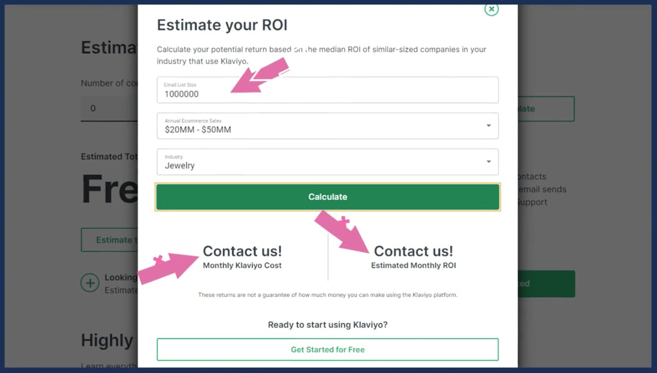
Task: Close the ROI modal with the X icon
Action: (492, 9)
